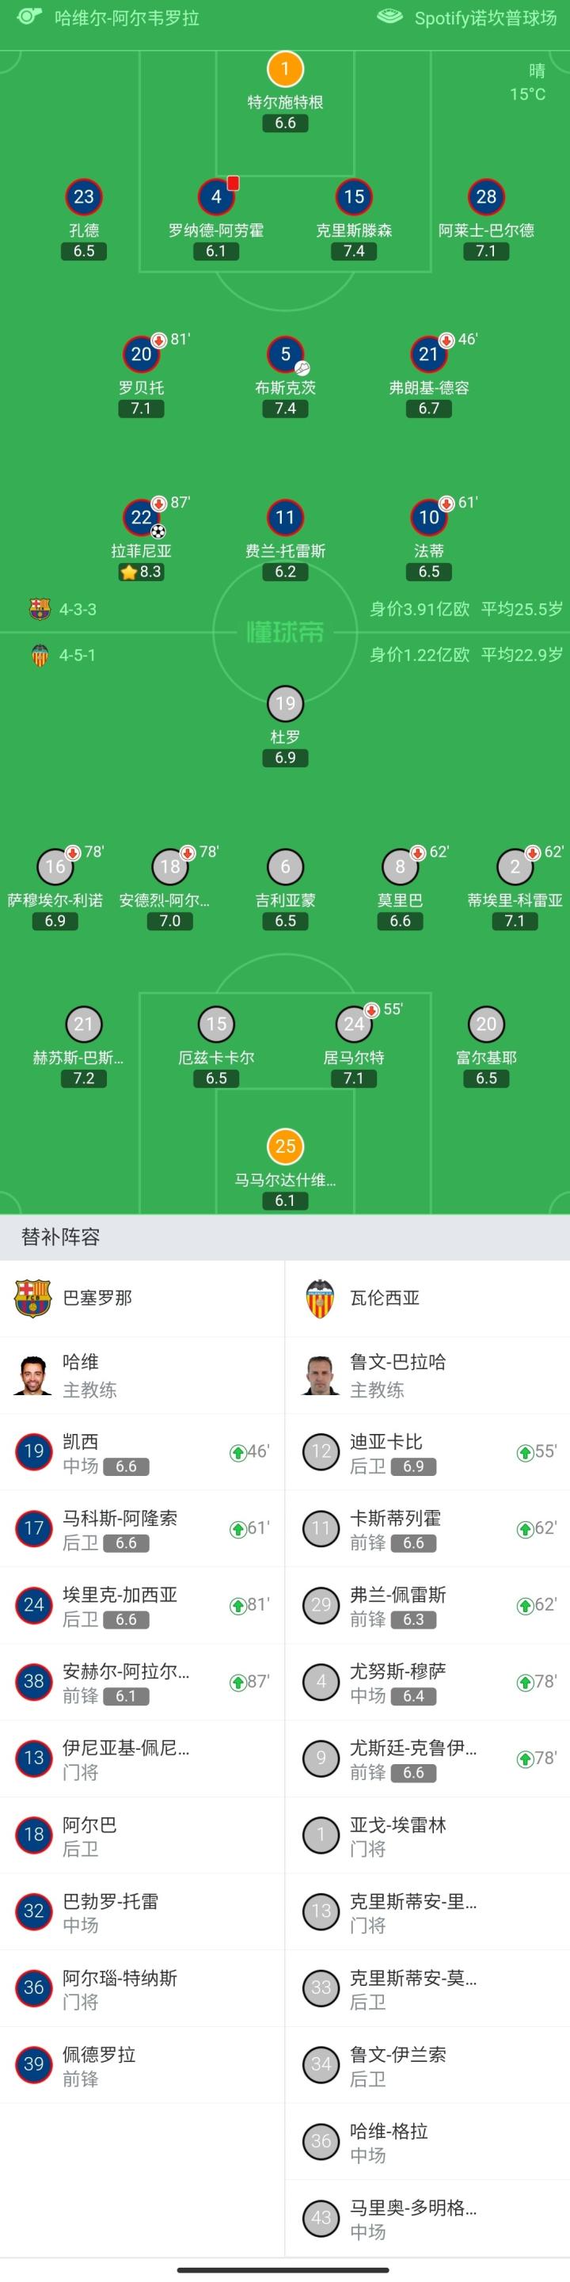
Task: Tap 布斯克茨 number 5 badge
Action: (x=285, y=355)
